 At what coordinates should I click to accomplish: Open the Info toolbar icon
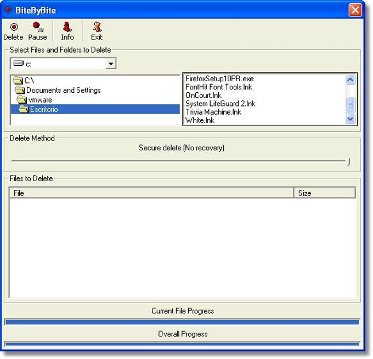67,31
